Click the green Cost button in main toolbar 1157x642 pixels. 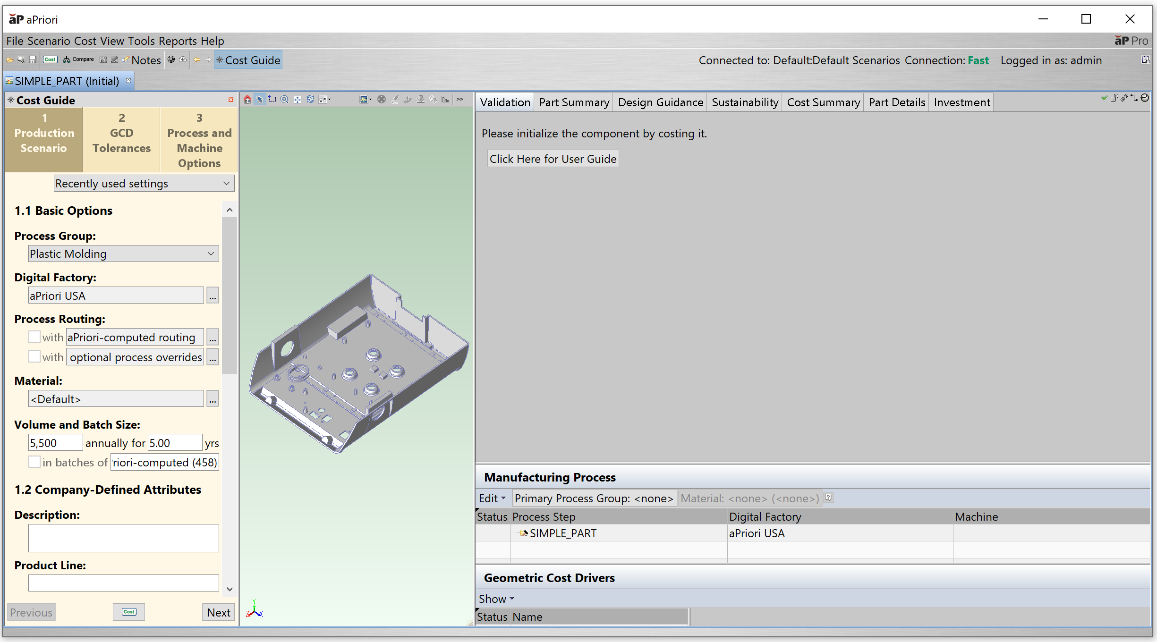(50, 60)
